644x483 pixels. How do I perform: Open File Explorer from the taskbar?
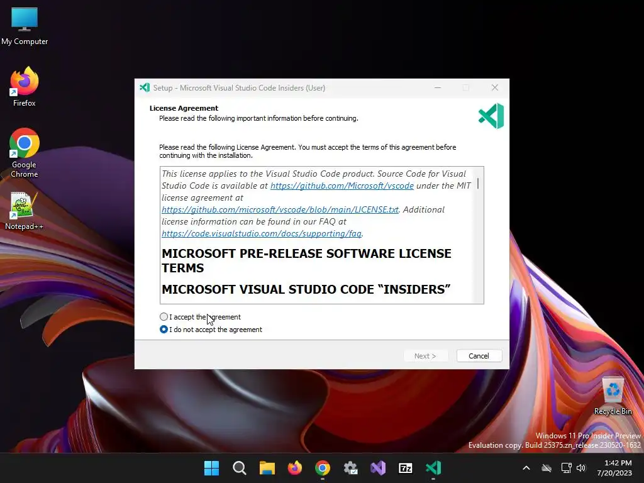click(267, 468)
